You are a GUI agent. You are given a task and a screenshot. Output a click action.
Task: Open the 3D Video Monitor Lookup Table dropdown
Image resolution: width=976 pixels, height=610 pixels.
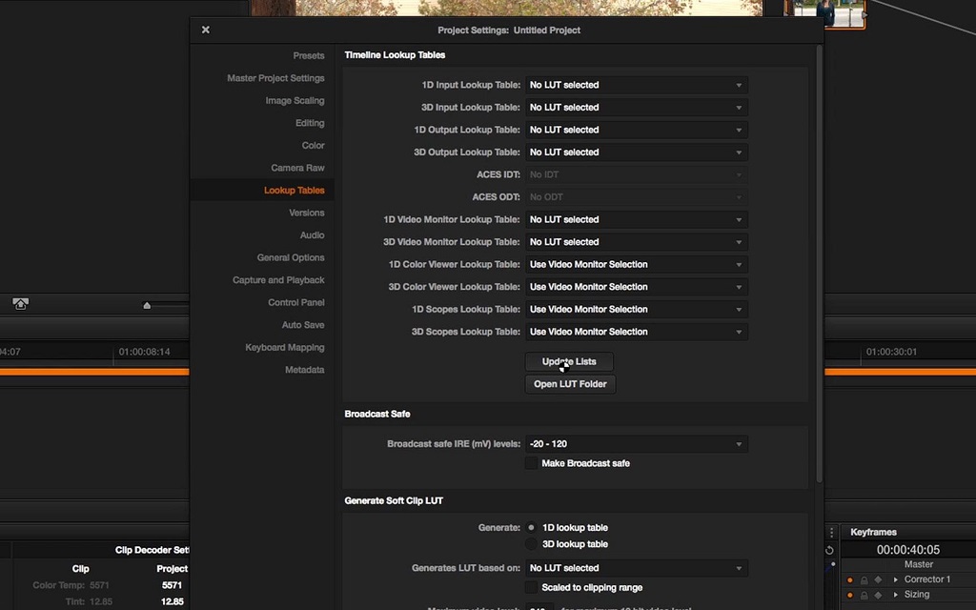[x=636, y=241]
